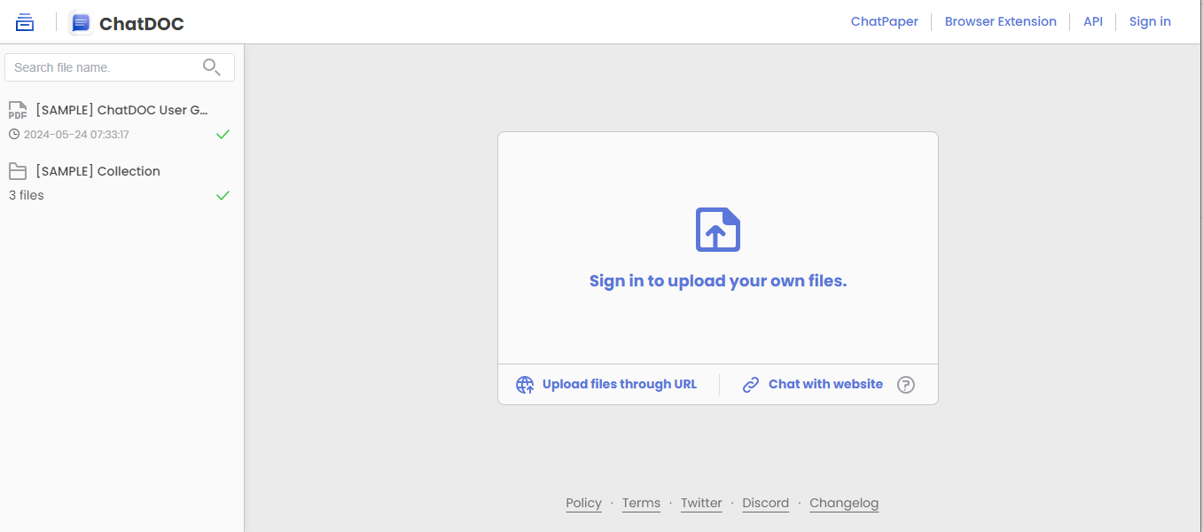Click the green checkmark on the User Guide file
Screen dimensions: 1203x532
(223, 134)
